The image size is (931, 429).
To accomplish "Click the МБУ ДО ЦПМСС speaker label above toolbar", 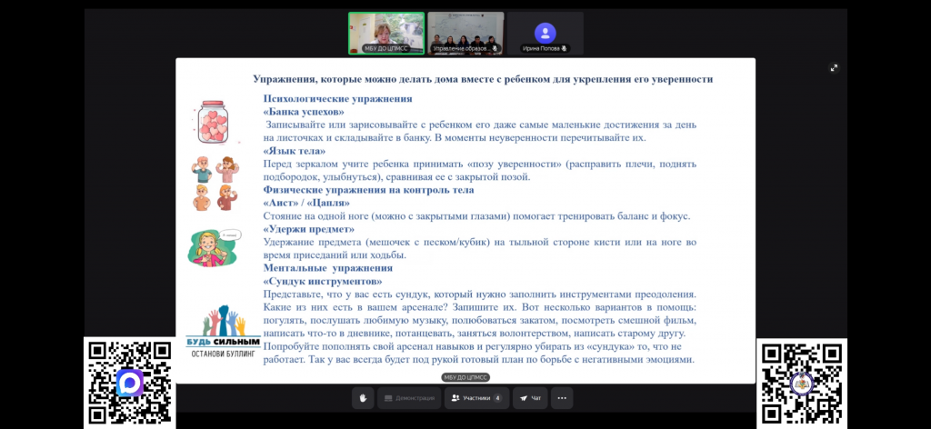I will tap(465, 377).
